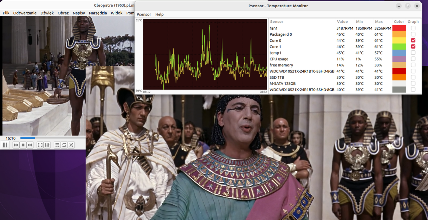
Task: Open the Odtwarzanie menu in VLC
Action: 25,13
